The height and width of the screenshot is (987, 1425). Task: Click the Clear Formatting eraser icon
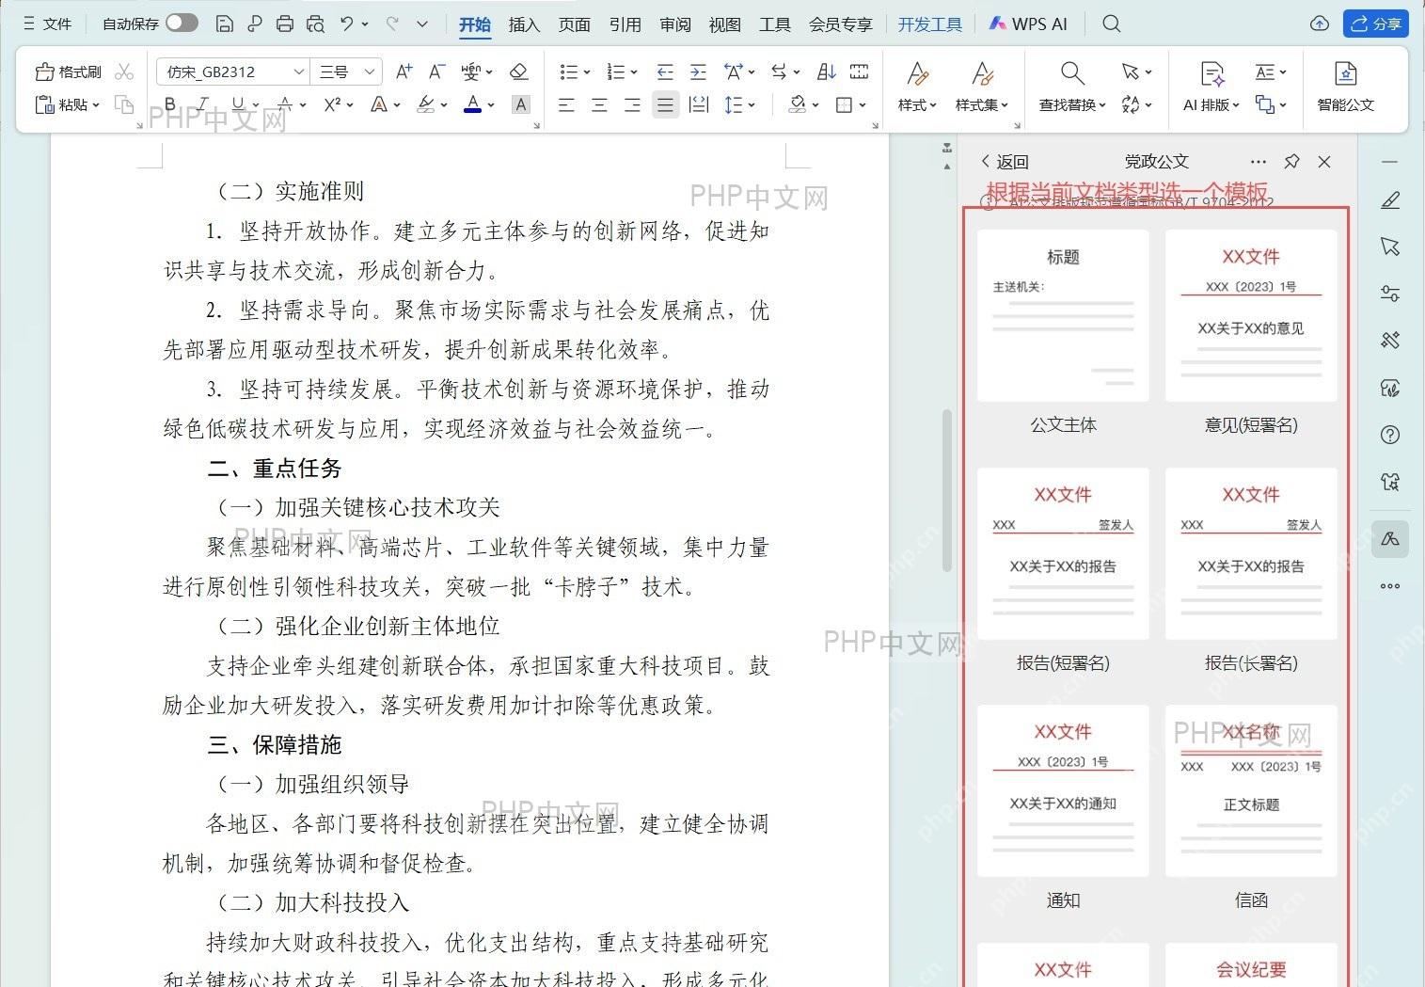518,72
